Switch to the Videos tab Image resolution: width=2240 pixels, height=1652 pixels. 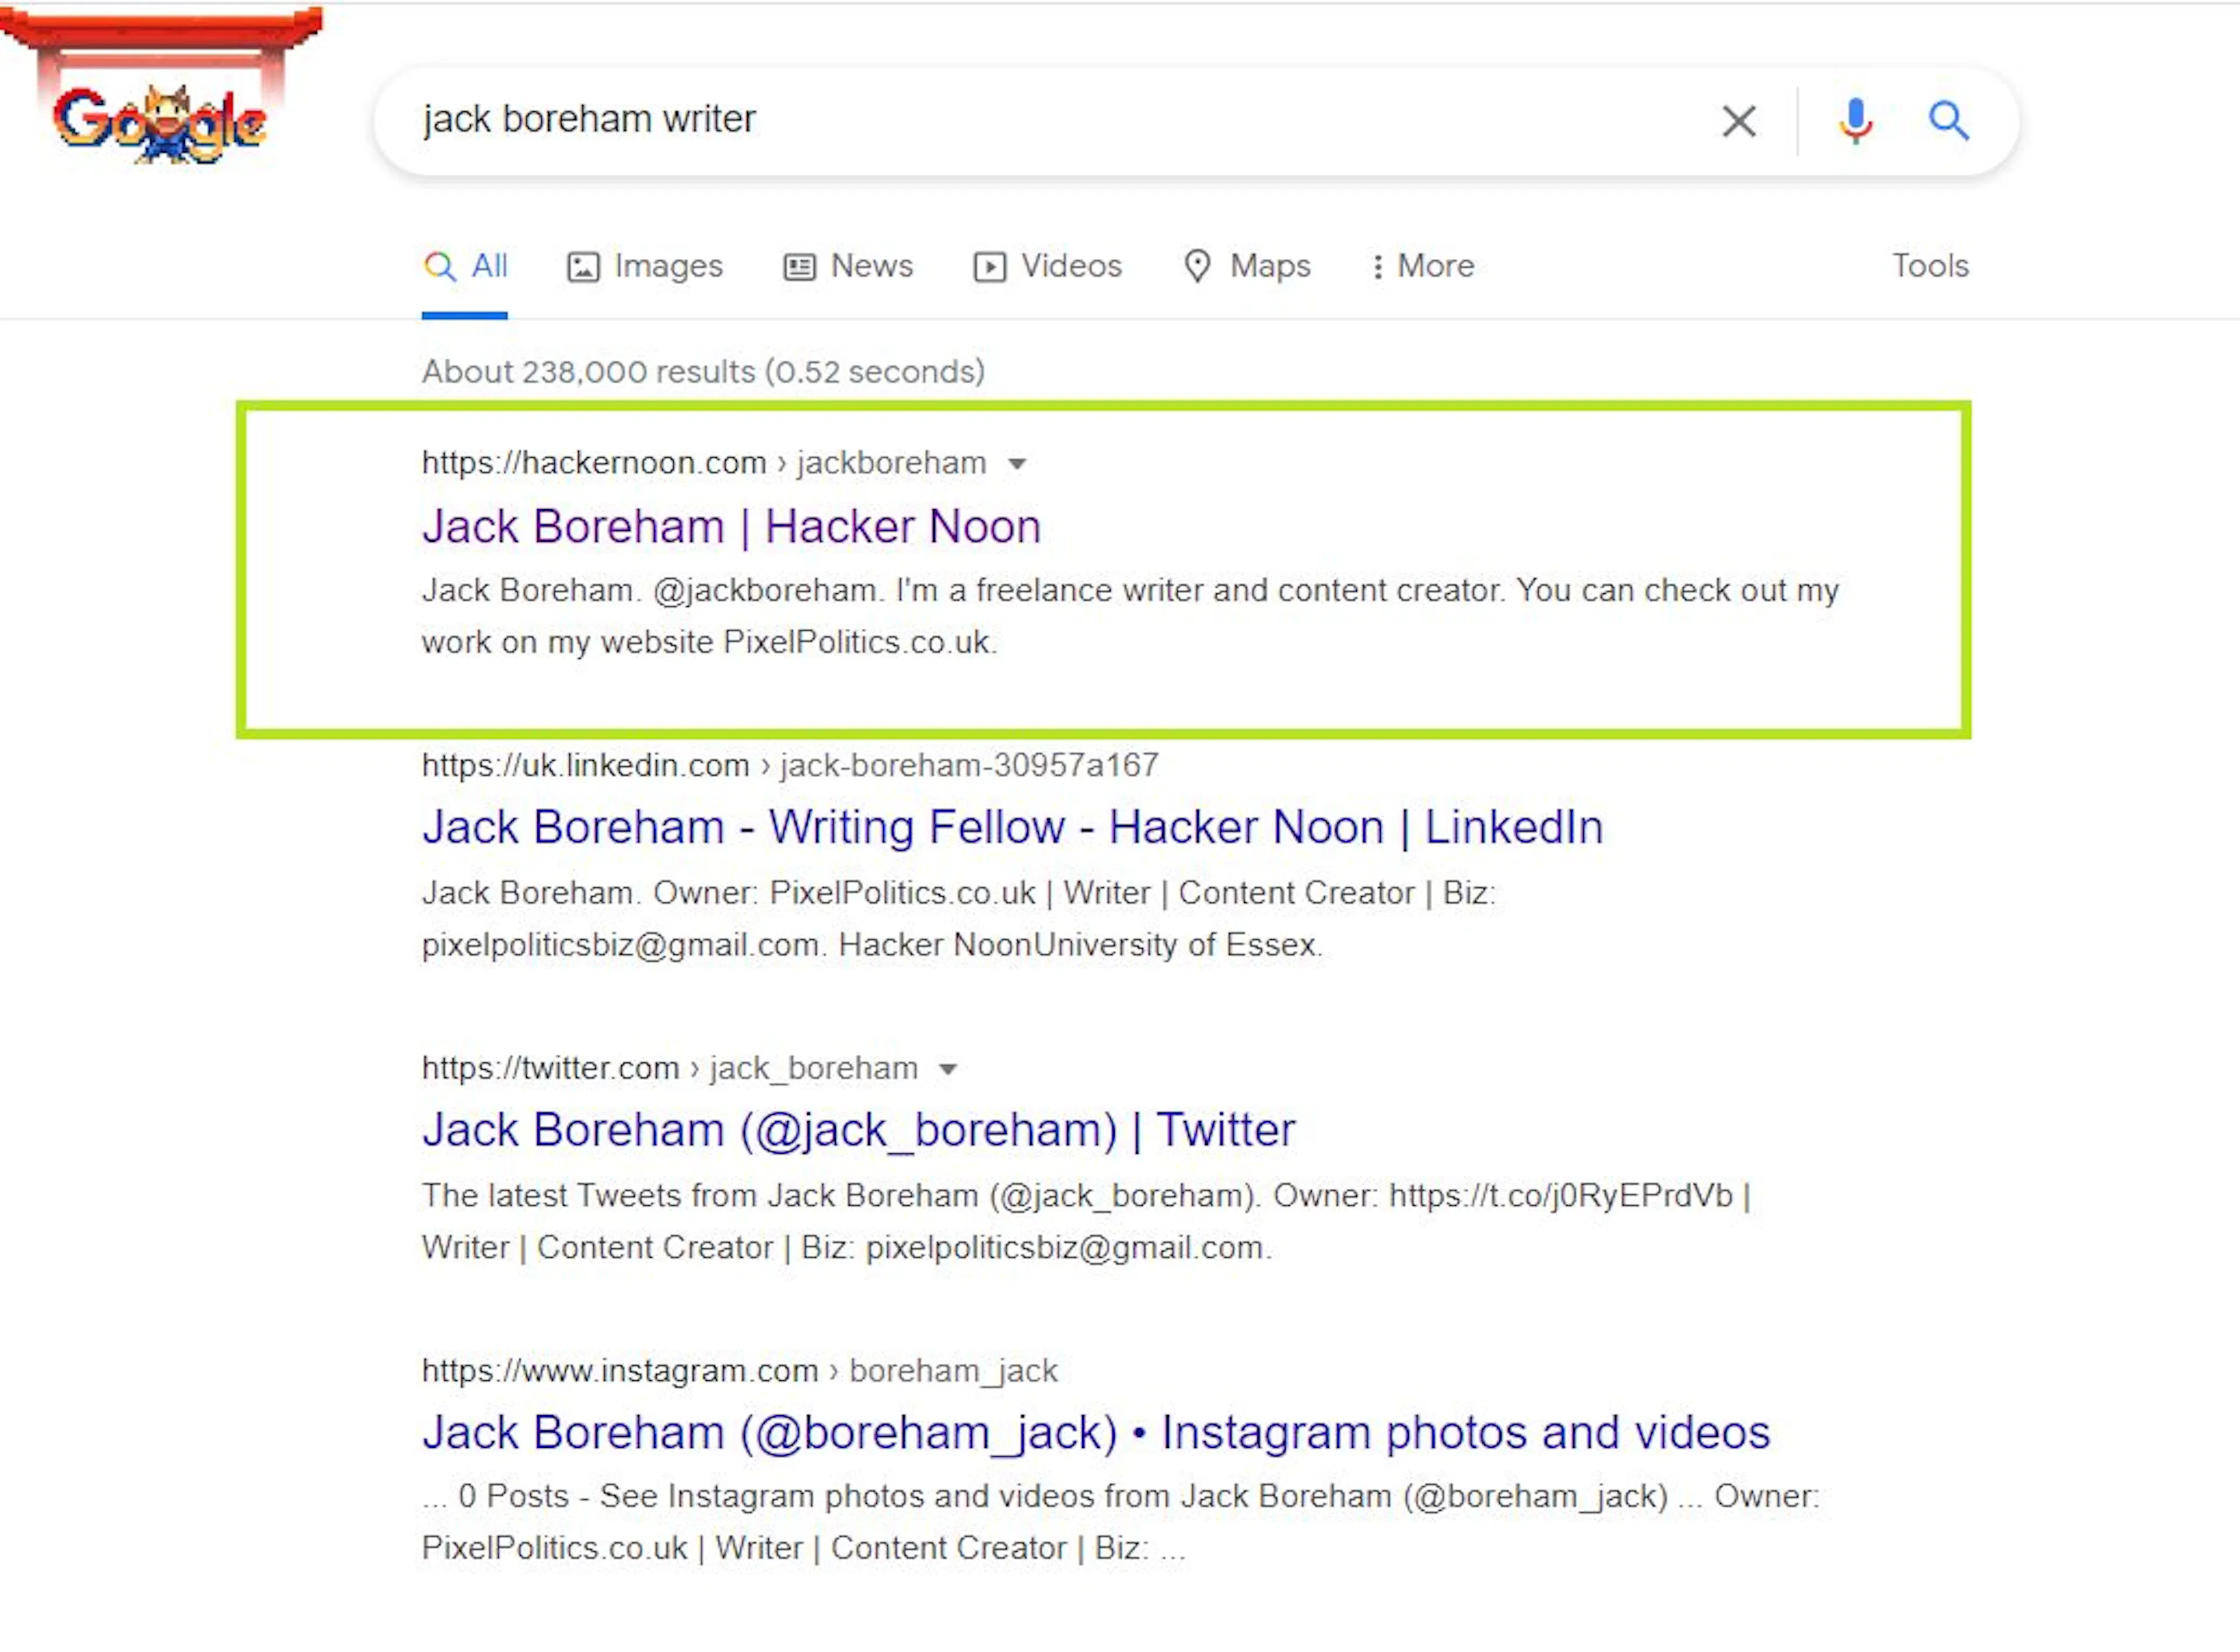coord(1047,266)
